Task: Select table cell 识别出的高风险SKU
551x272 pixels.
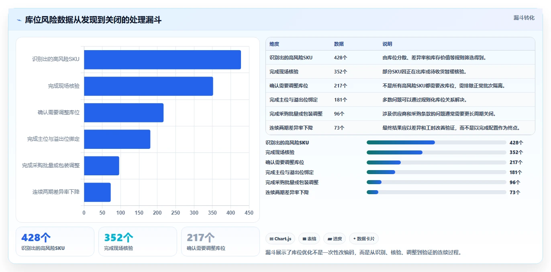Action: tap(291, 58)
